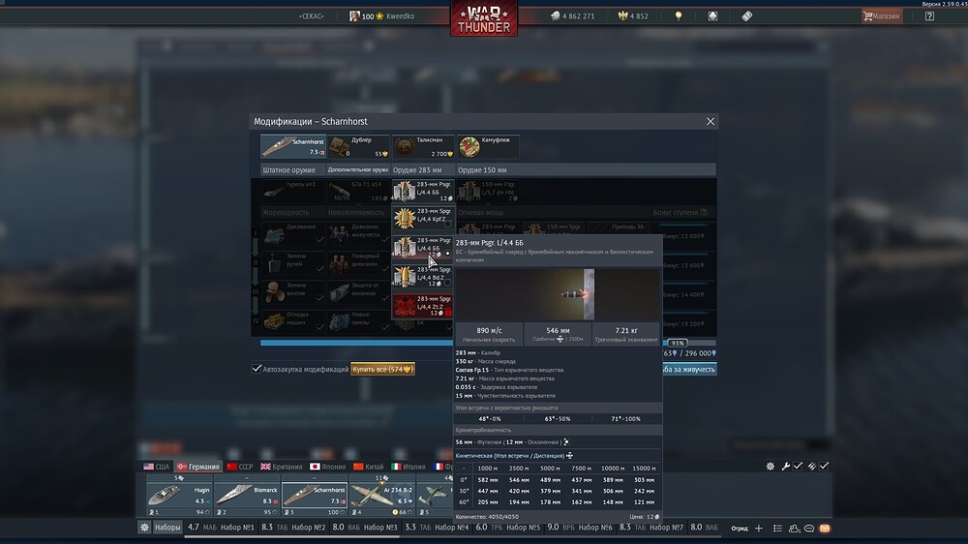968x544 pixels.
Task: Click the Наборы presets button
Action: [167, 528]
